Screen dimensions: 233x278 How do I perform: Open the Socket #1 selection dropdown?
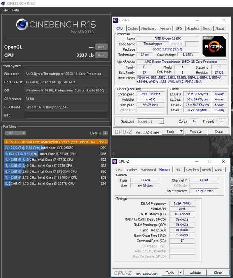(x=150, y=121)
